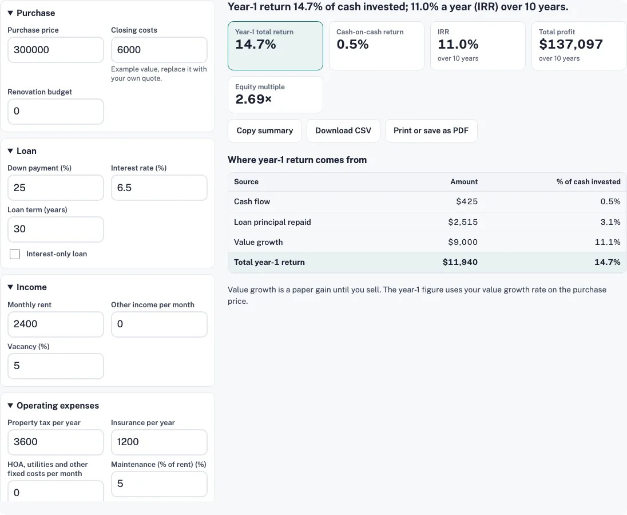Click the 'Example value, replace it' hint
The height and width of the screenshot is (515, 627).
[158, 74]
